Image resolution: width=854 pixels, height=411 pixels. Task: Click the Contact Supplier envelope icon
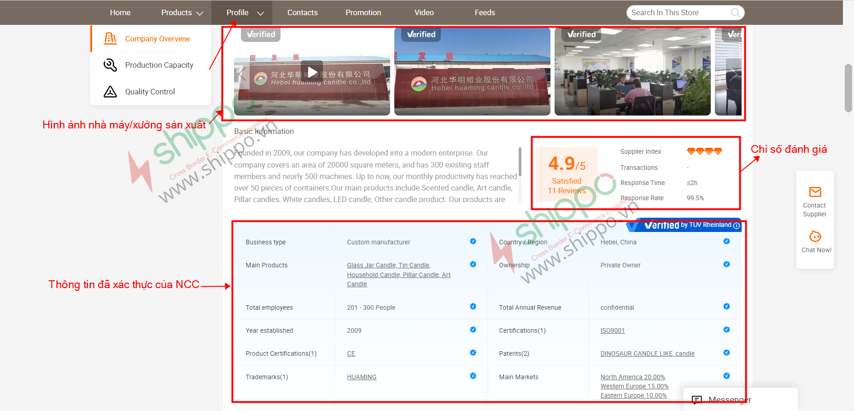pyautogui.click(x=815, y=192)
